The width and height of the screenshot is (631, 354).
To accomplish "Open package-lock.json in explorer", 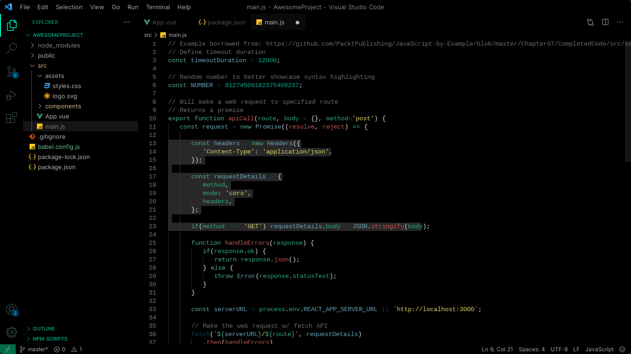I will point(64,157).
